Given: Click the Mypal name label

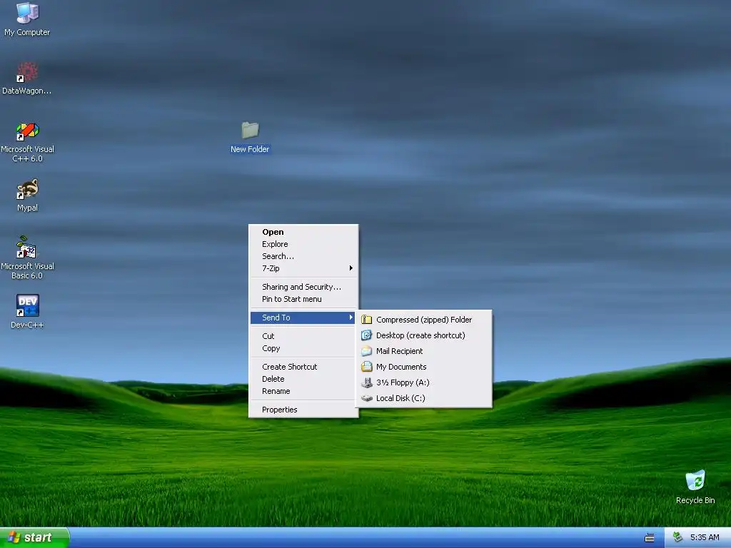Looking at the screenshot, I should (27, 208).
